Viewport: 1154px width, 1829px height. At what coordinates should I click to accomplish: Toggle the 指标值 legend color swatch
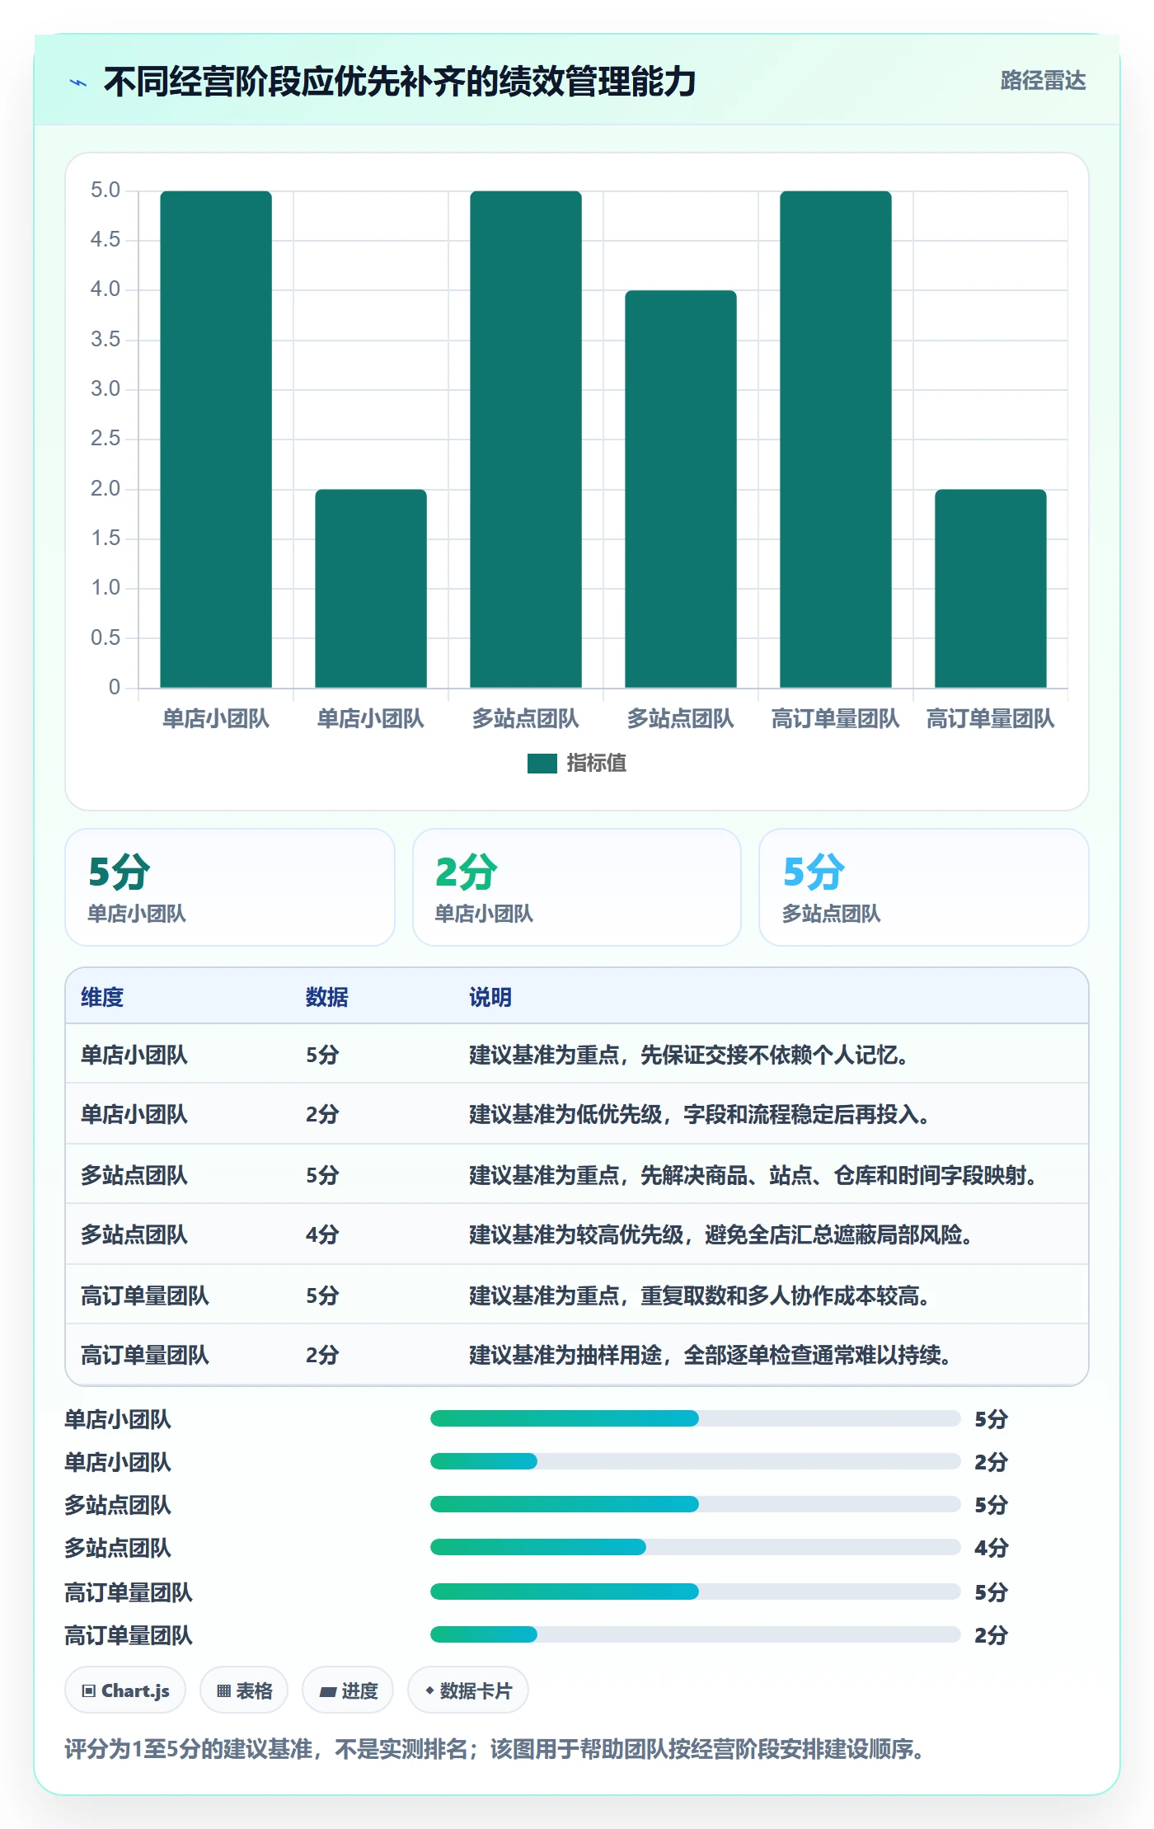pyautogui.click(x=542, y=764)
